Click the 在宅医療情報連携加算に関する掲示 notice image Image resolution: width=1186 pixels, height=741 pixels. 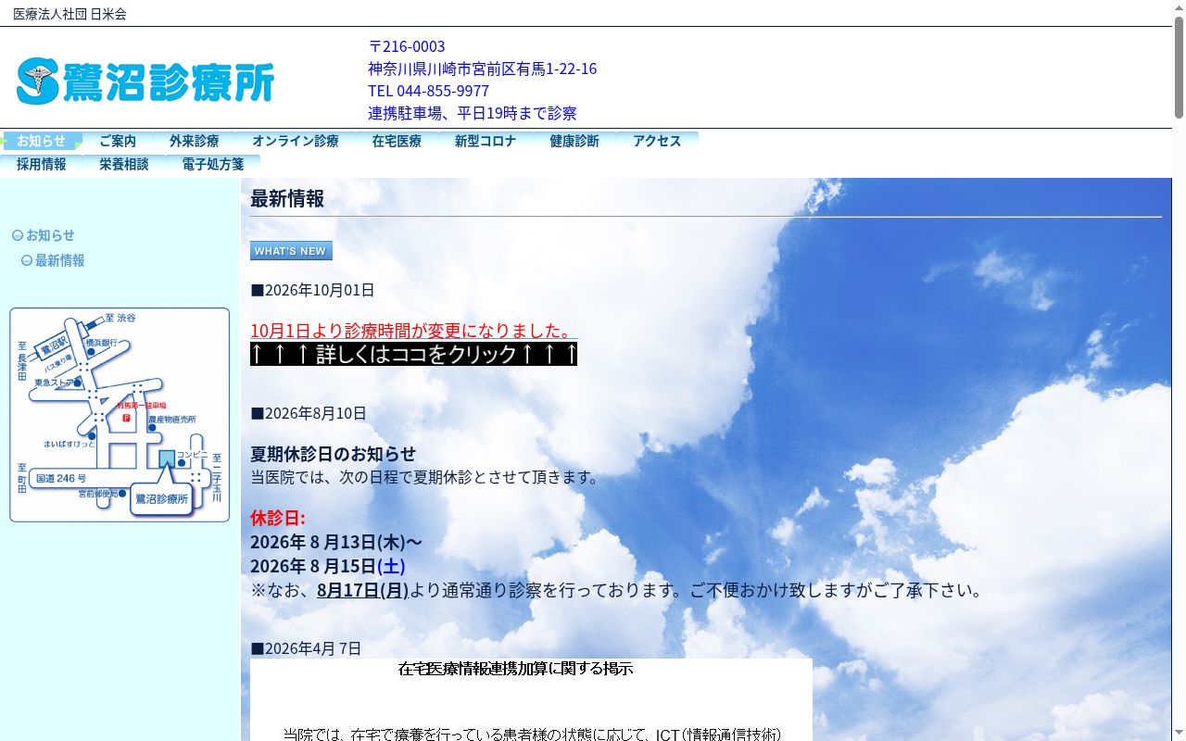pos(531,699)
